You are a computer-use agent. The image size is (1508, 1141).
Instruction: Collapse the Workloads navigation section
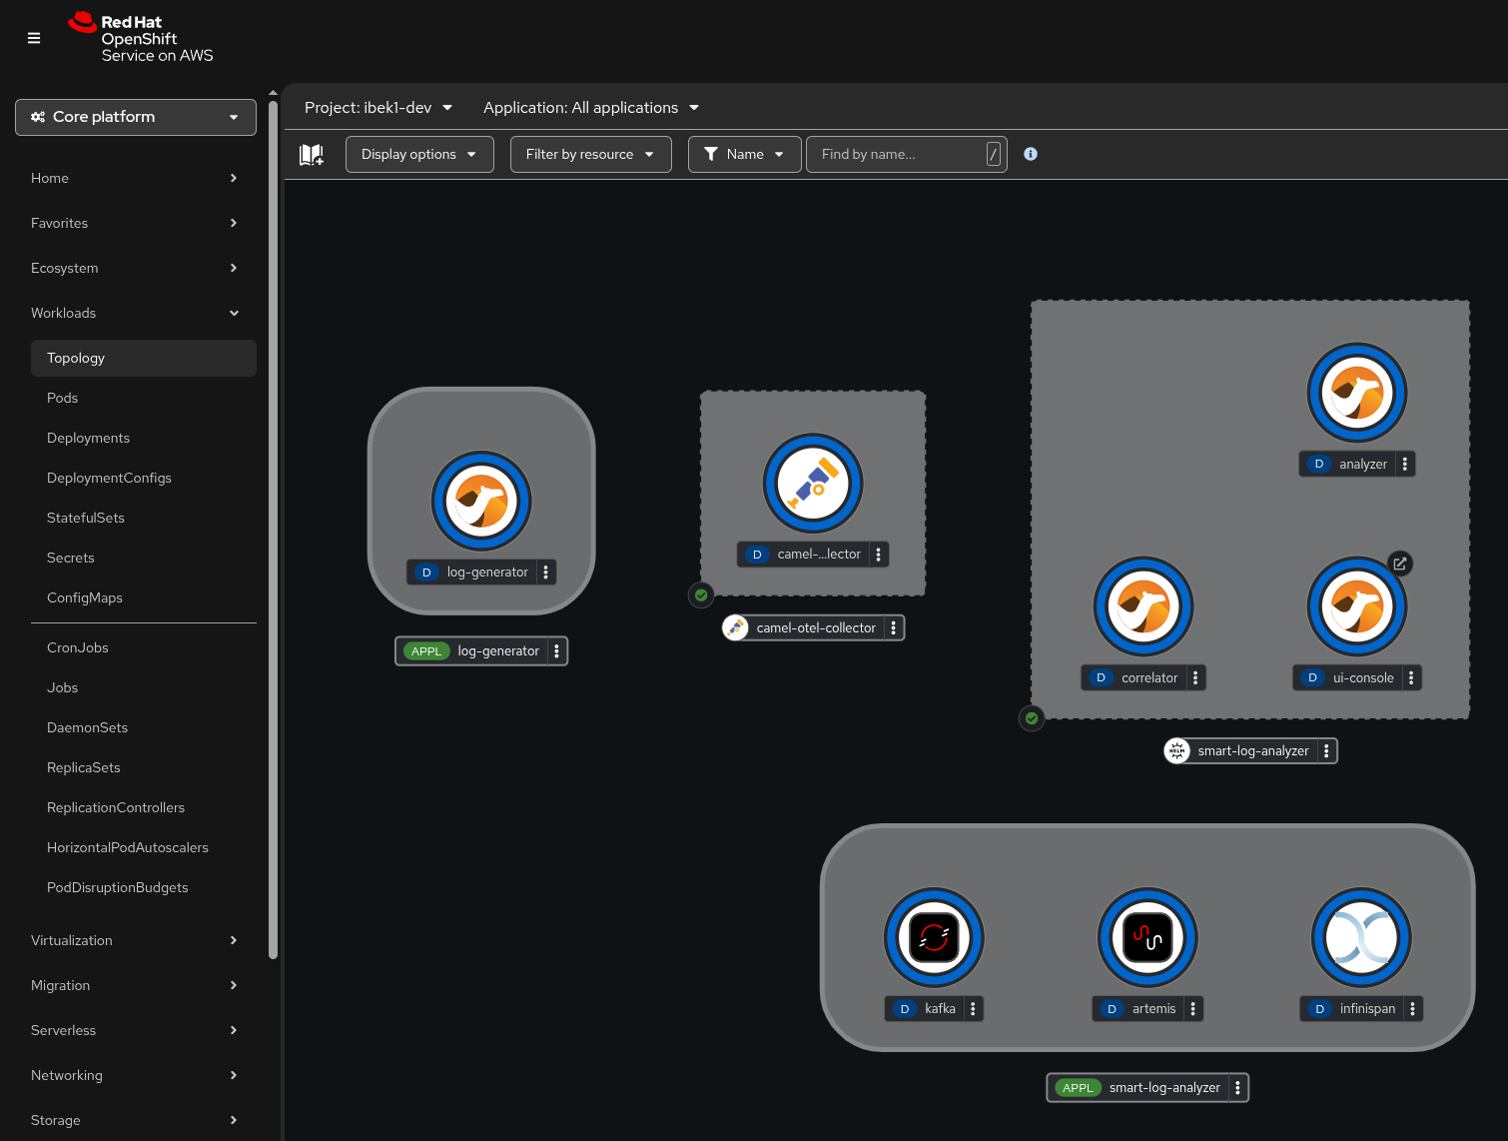click(x=136, y=313)
